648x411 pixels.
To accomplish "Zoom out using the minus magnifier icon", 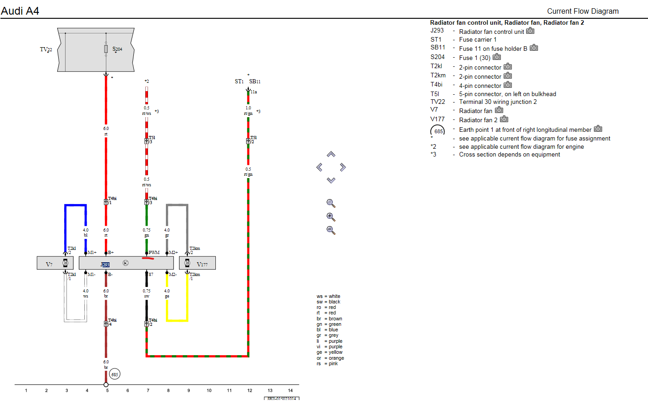I will tap(331, 230).
